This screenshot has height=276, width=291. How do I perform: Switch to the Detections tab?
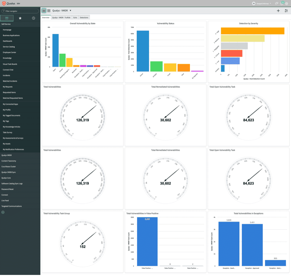[84, 18]
